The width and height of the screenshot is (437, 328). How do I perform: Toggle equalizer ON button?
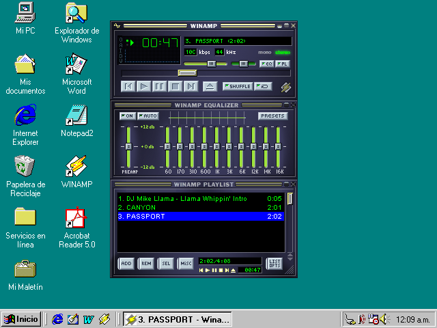128,115
